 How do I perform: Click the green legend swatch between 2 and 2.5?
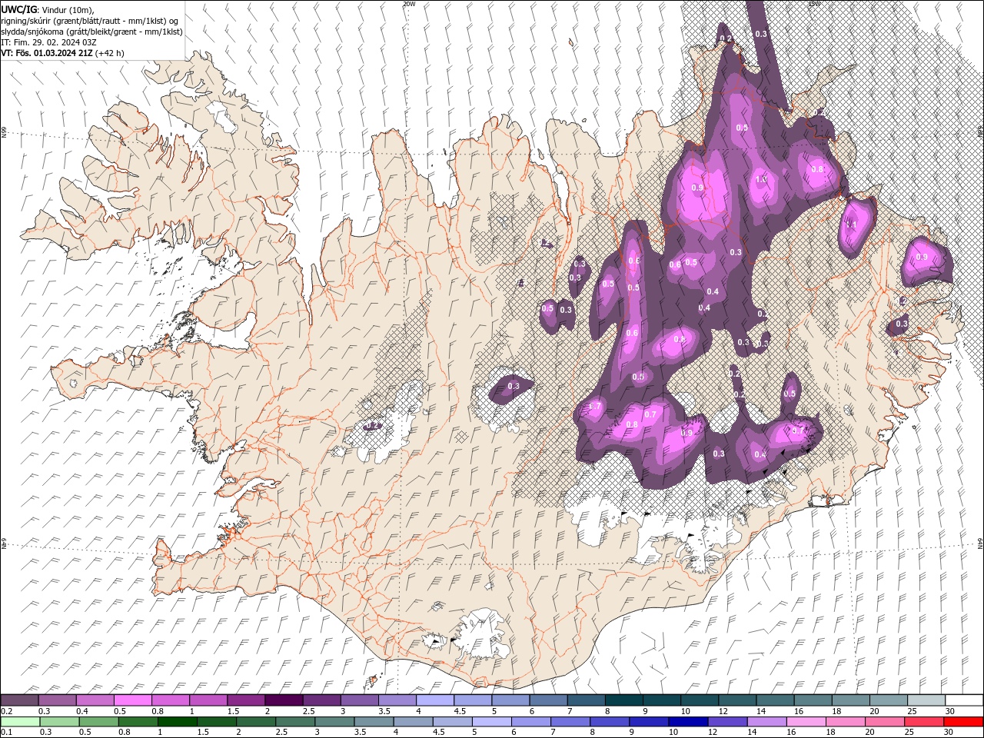tap(256, 722)
